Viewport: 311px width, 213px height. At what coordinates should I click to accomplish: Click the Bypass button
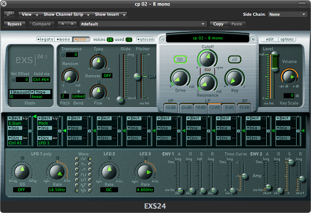tap(14, 24)
